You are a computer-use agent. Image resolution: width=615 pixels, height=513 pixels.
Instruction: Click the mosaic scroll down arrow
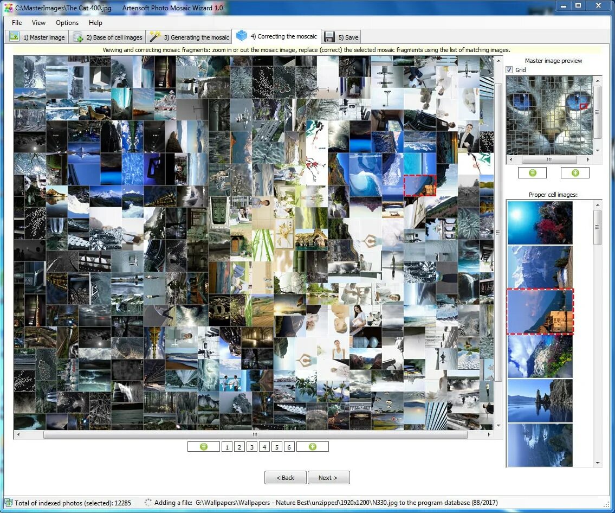tap(498, 426)
